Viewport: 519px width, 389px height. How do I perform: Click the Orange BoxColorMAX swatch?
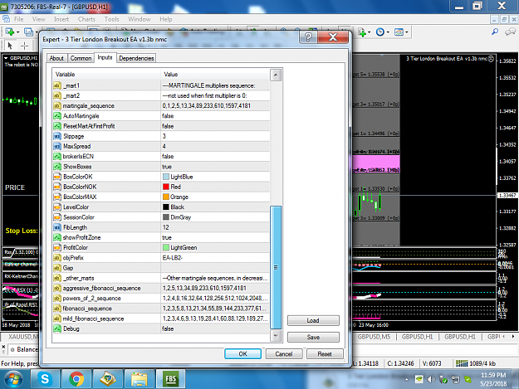[x=166, y=197]
